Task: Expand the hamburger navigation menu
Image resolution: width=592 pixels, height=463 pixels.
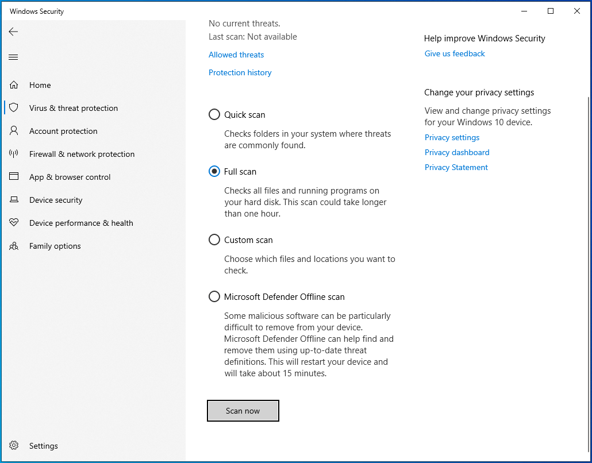Action: (x=13, y=57)
